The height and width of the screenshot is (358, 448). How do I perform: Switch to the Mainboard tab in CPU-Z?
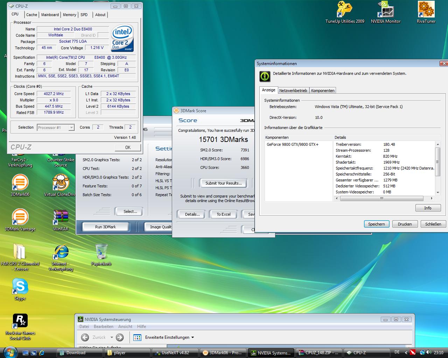point(50,15)
